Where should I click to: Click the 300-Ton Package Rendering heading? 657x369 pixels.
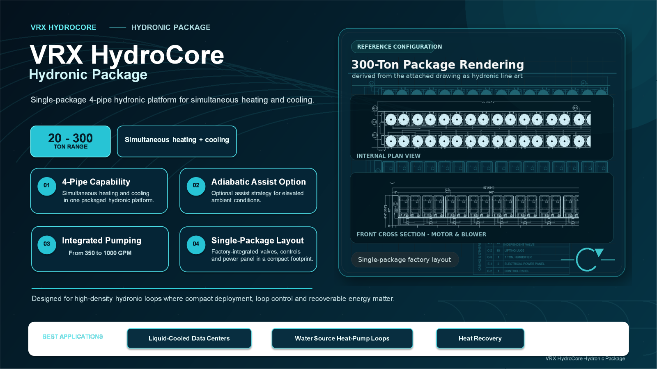point(438,65)
